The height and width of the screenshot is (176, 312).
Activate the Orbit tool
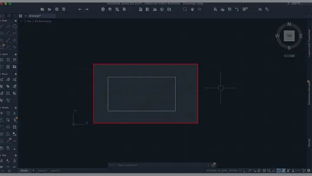(x=199, y=9)
